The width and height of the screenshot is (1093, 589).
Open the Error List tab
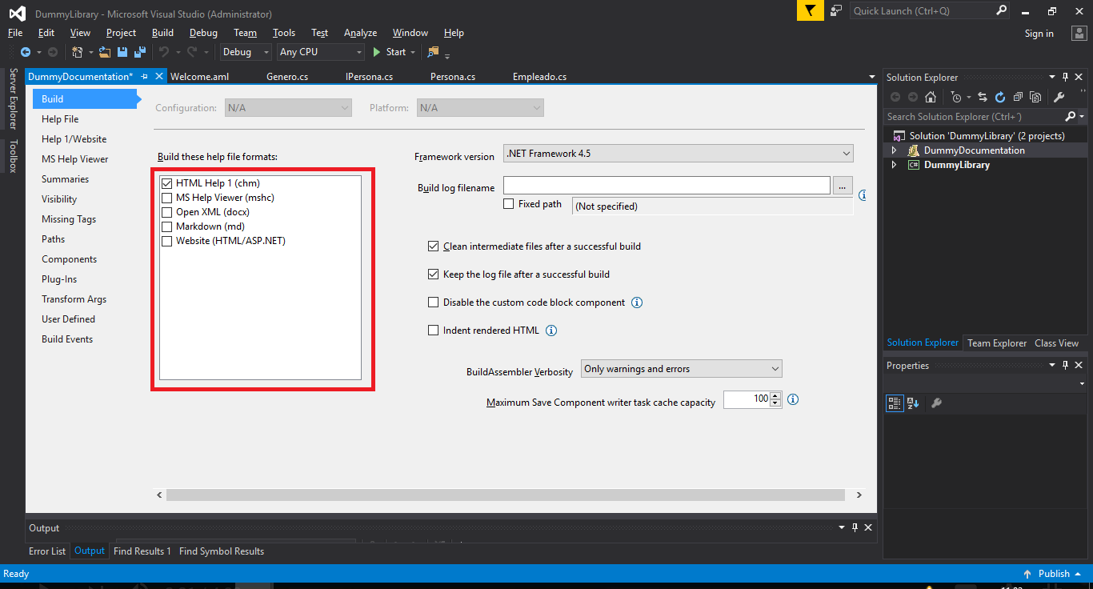click(x=47, y=551)
